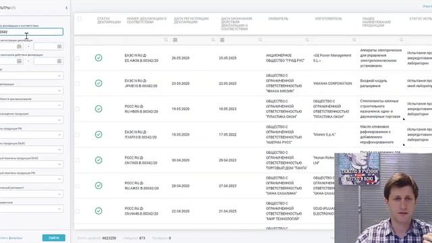
Task: Open declaration ЕАЭС N RU Д-JP.МЕ10.В.00342/20
Action: tap(141, 84)
